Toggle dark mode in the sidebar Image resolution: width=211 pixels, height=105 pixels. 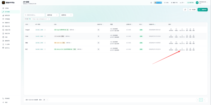click(x=6, y=99)
